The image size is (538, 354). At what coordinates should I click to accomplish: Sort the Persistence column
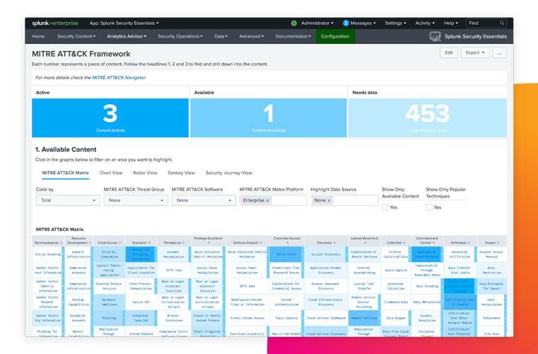[184, 243]
